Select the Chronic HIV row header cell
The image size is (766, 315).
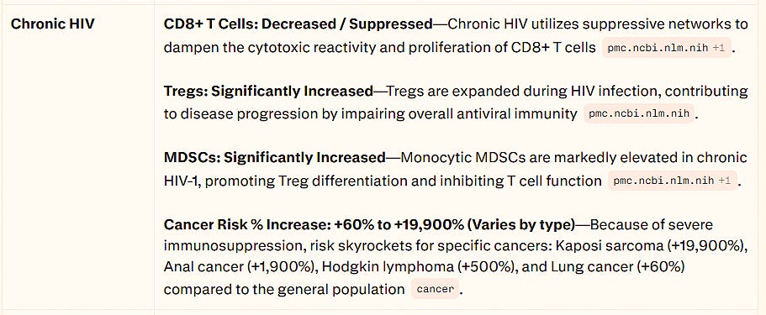(x=81, y=157)
